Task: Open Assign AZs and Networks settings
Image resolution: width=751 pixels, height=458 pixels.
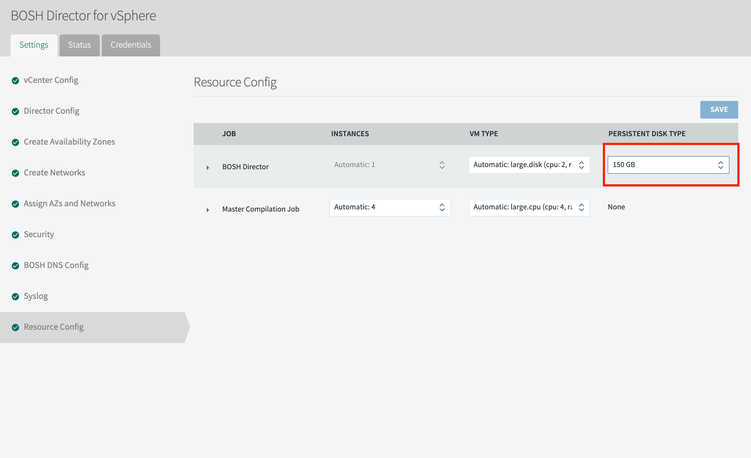Action: 69,204
